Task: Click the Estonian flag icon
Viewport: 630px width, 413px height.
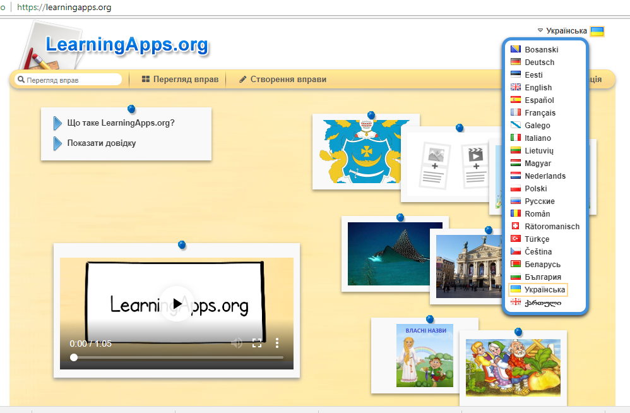Action: pos(516,75)
